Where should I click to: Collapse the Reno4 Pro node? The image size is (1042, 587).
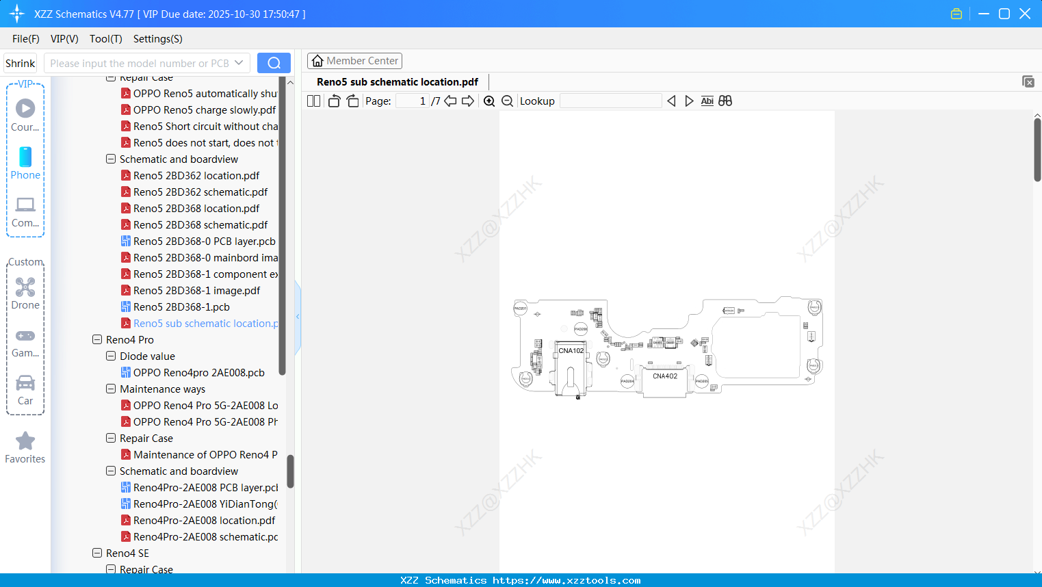(97, 339)
